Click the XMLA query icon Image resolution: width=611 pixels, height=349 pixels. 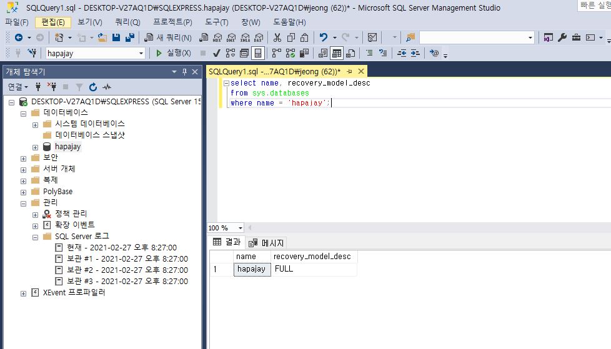[x=245, y=37]
